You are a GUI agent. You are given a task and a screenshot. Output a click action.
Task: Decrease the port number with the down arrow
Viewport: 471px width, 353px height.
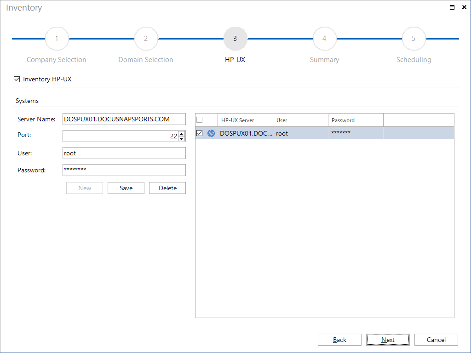(181, 139)
